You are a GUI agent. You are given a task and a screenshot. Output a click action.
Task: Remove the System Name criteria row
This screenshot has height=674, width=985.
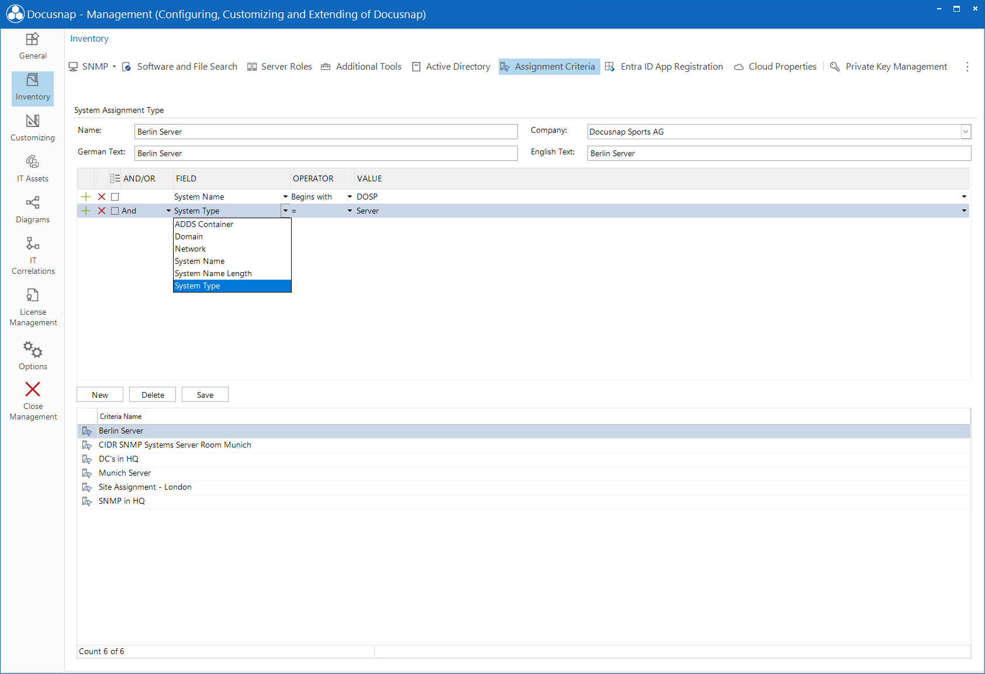tap(102, 197)
